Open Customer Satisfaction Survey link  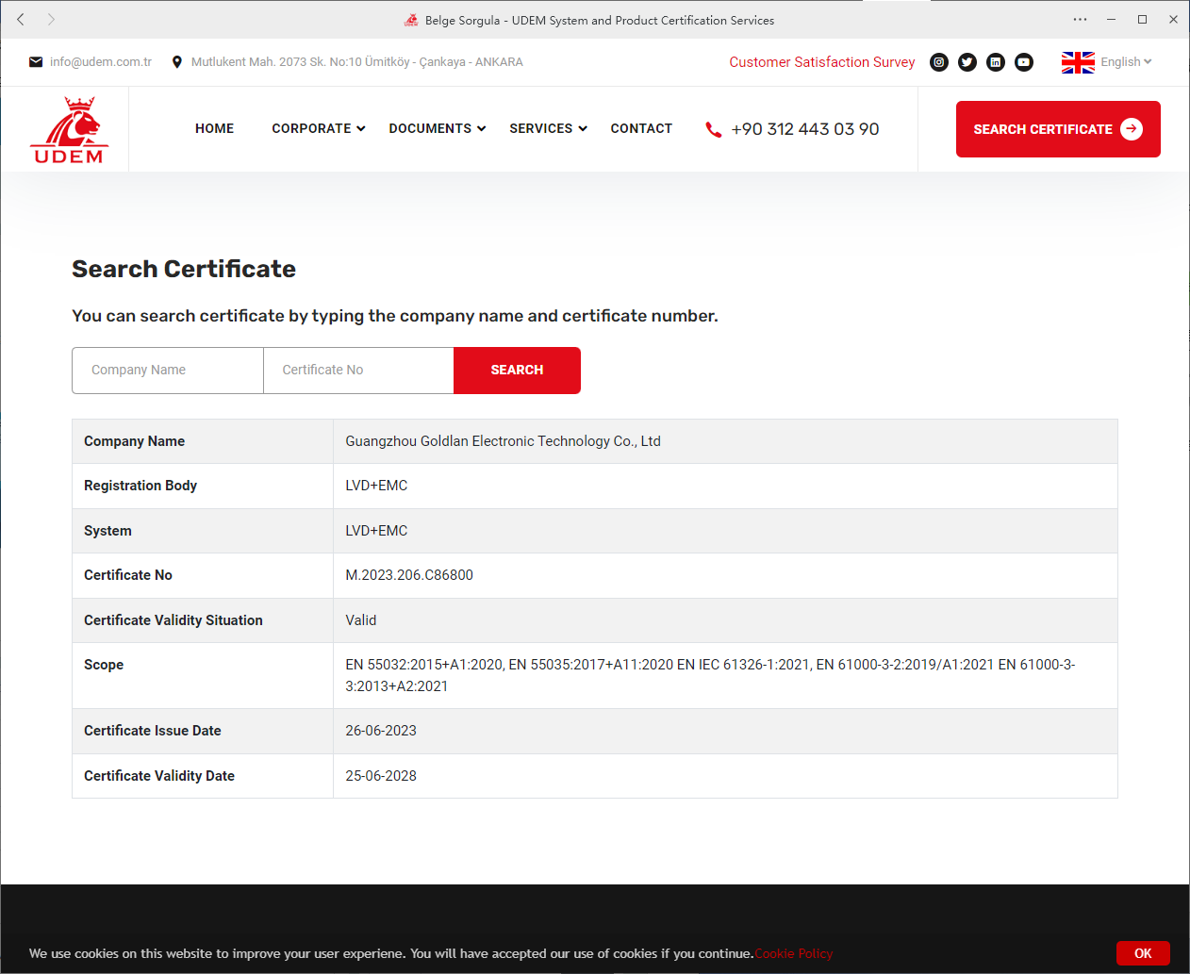[x=821, y=62]
